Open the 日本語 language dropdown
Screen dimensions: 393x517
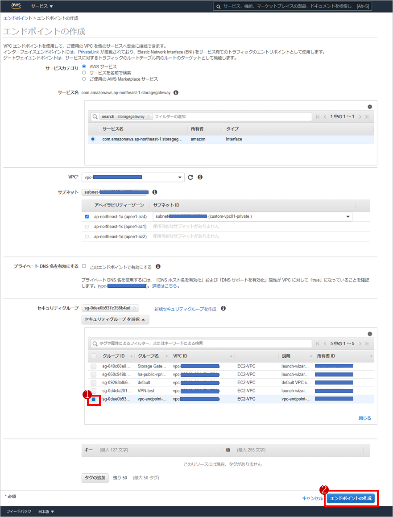tap(46, 511)
